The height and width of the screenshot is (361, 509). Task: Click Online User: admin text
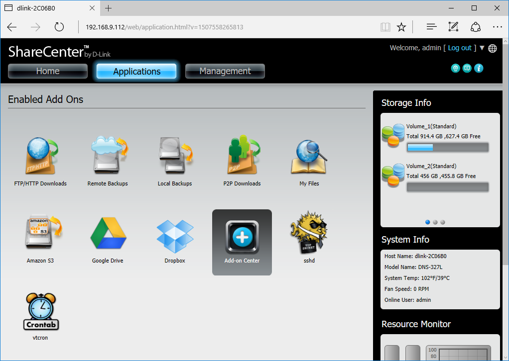click(408, 300)
